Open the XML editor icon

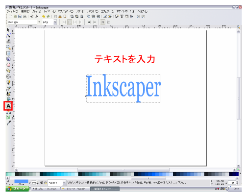(x=126, y=16)
